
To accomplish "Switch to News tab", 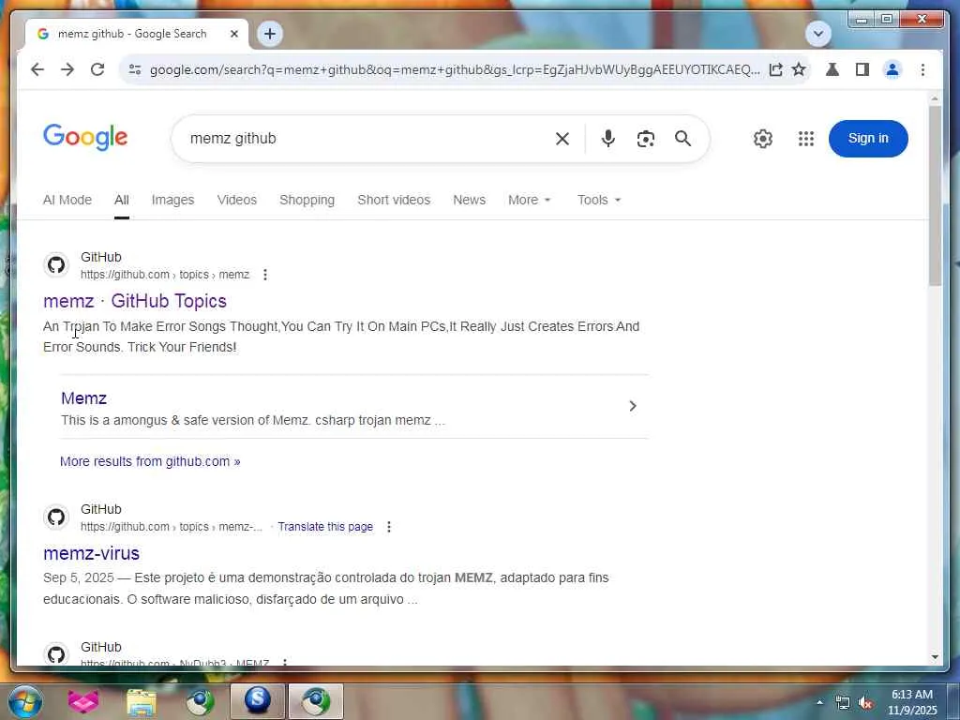I will (469, 201).
